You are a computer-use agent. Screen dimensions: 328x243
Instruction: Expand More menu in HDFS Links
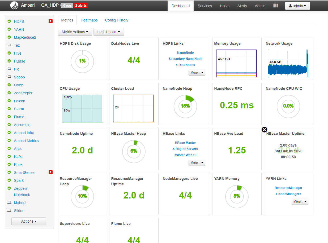click(x=197, y=73)
